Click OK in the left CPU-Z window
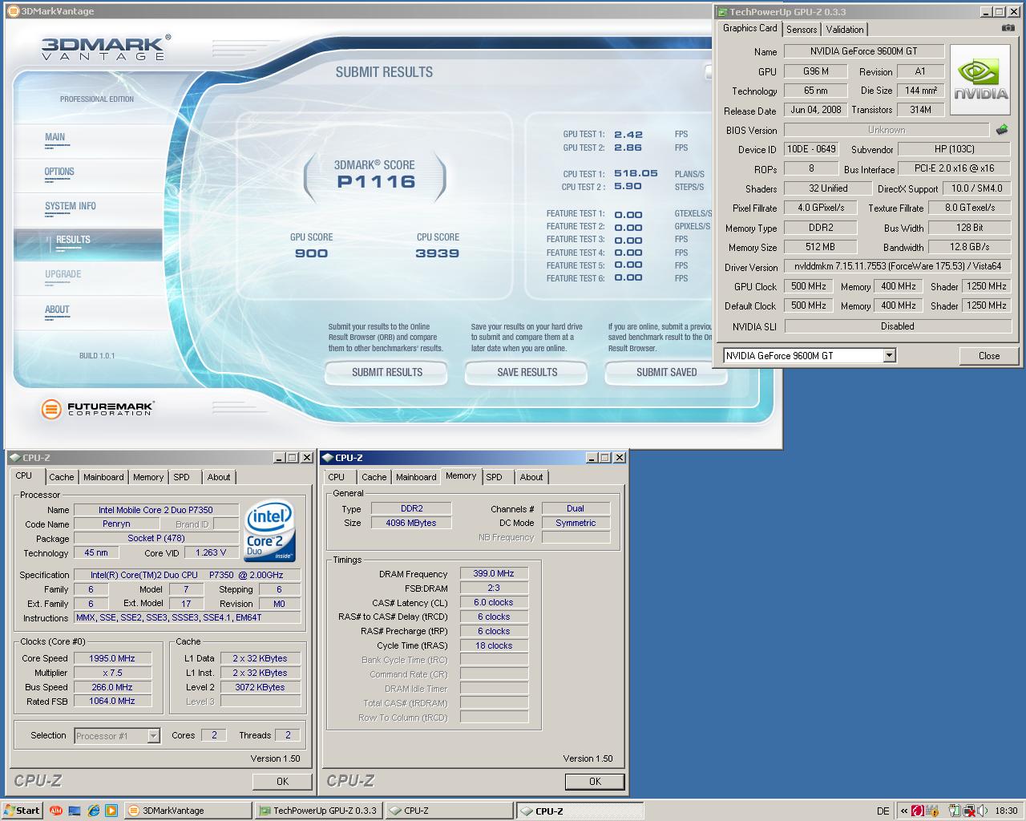 pyautogui.click(x=282, y=781)
